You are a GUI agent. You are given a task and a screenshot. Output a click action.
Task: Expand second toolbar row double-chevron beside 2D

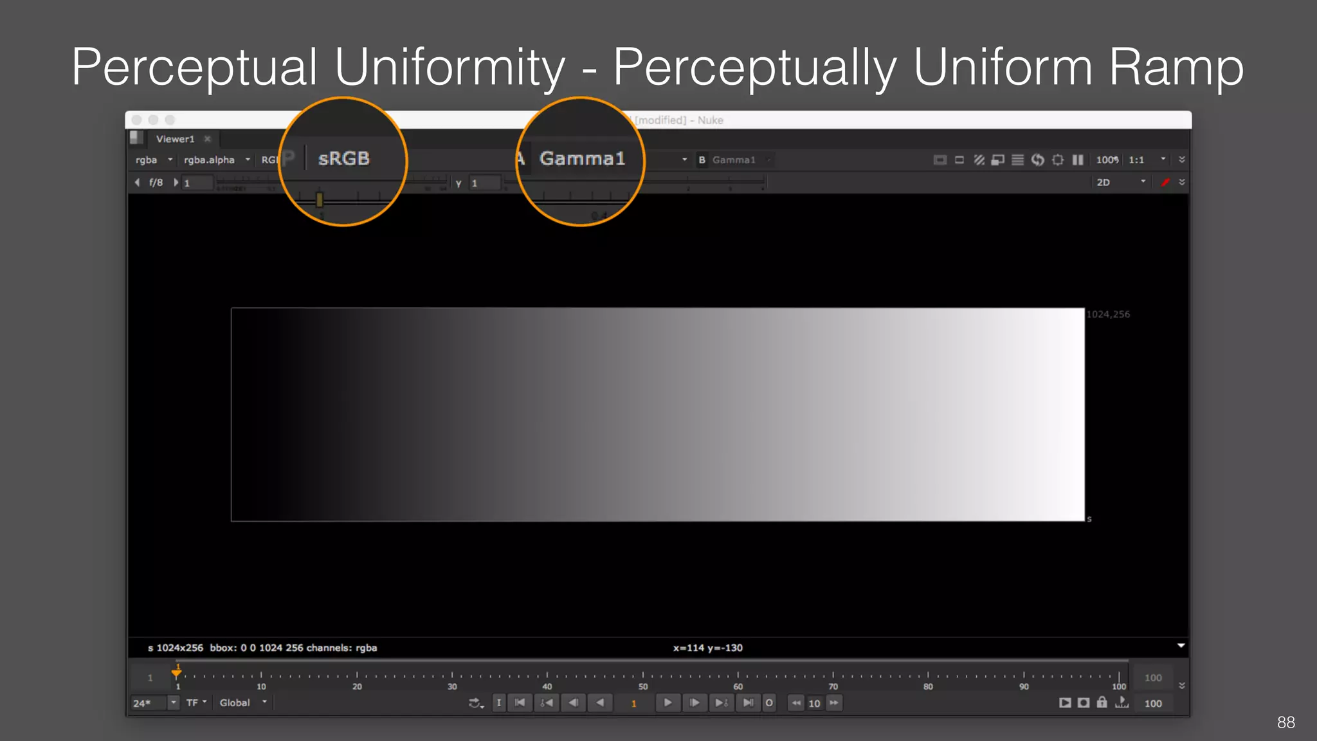point(1182,183)
